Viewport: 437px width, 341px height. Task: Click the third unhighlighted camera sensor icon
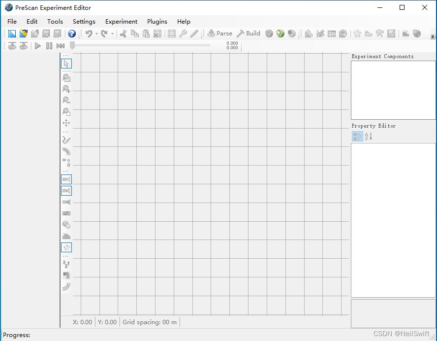click(x=66, y=202)
